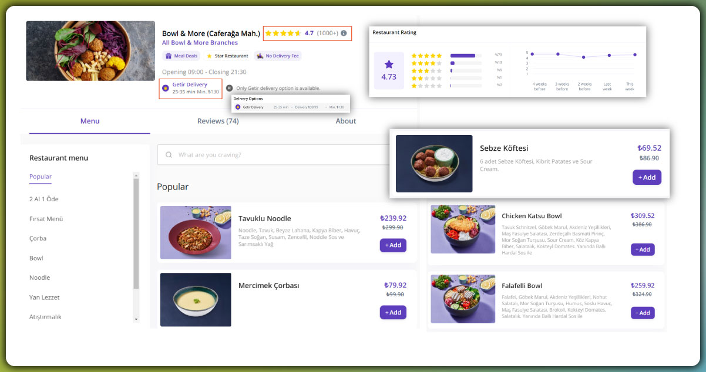The width and height of the screenshot is (706, 372).
Task: Click the Tavuklu Noodle title
Action: click(x=265, y=219)
